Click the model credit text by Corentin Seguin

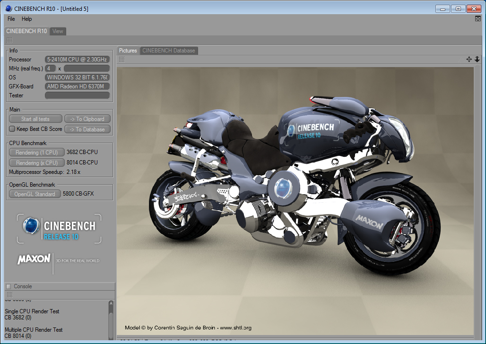pyautogui.click(x=188, y=327)
